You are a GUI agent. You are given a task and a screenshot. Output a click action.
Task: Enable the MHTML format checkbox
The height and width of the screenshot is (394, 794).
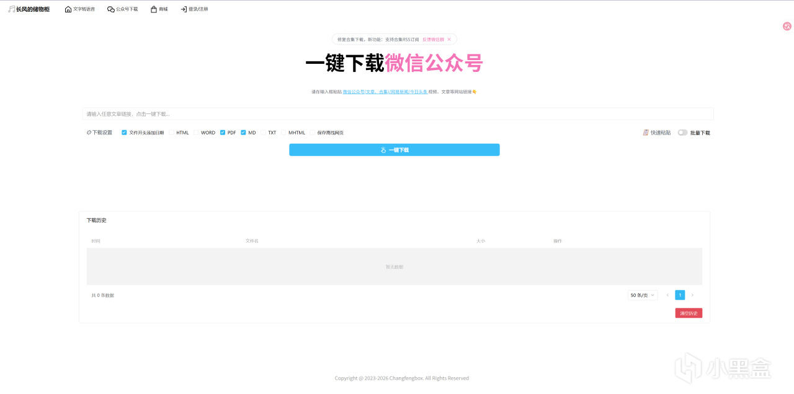tap(283, 133)
